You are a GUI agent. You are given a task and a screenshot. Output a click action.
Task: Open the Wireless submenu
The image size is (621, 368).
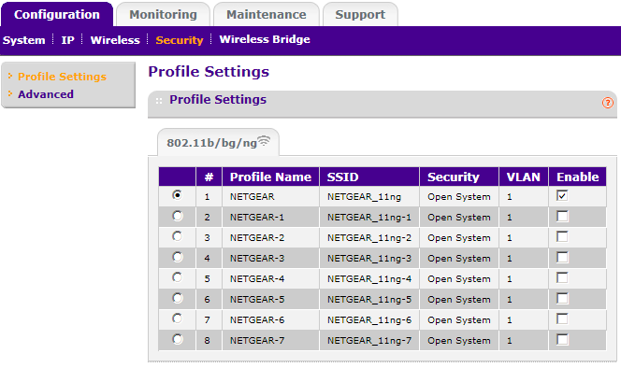coord(115,40)
